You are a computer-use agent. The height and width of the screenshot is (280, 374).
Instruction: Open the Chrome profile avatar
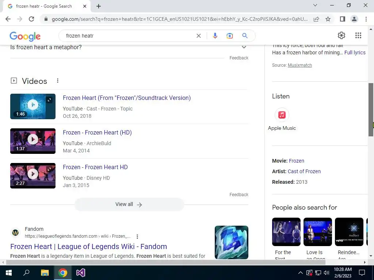click(354, 19)
